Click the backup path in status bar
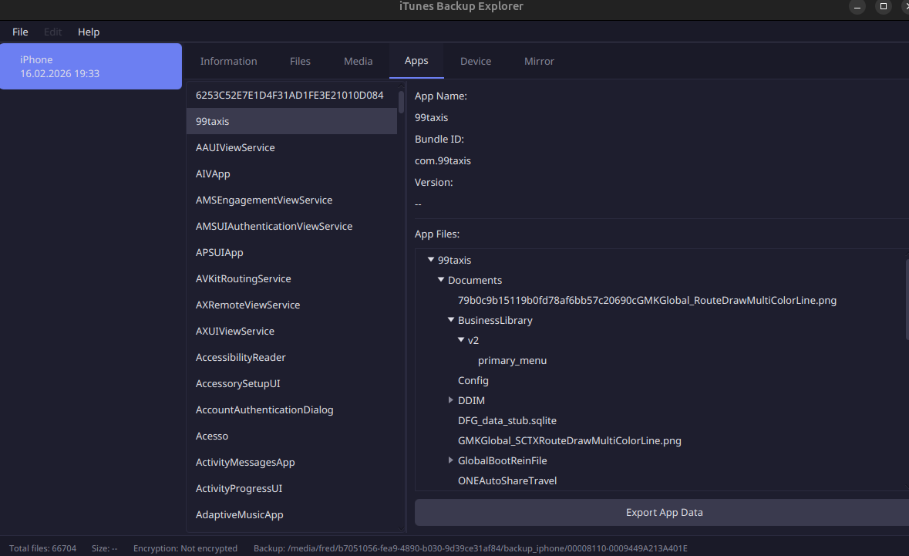 coord(470,548)
